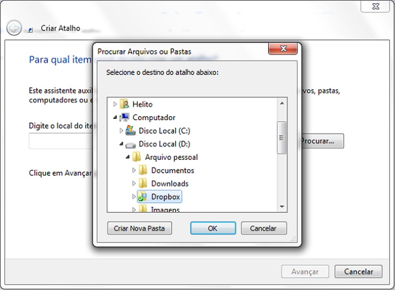Click the Disco Local (C:) drive icon
The width and height of the screenshot is (395, 290).
130,130
